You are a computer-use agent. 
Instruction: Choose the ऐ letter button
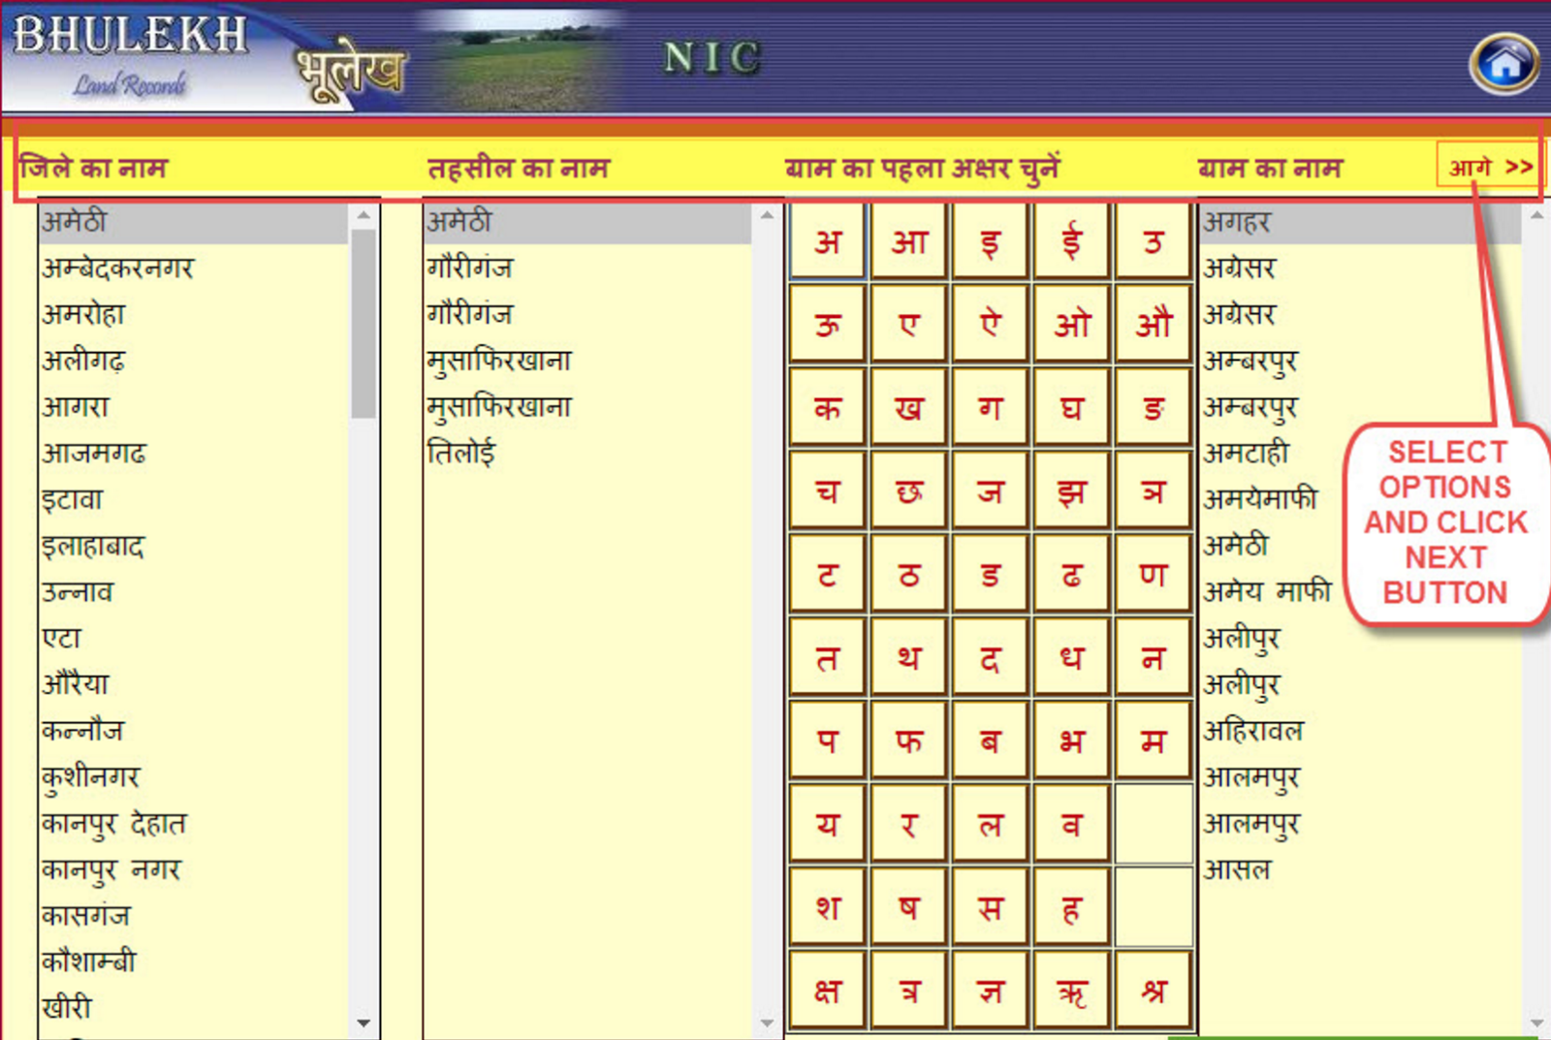tap(990, 324)
